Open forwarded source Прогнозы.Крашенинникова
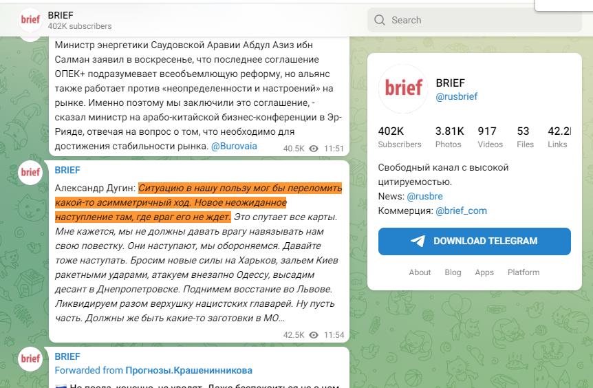The image size is (593, 388). [x=188, y=370]
